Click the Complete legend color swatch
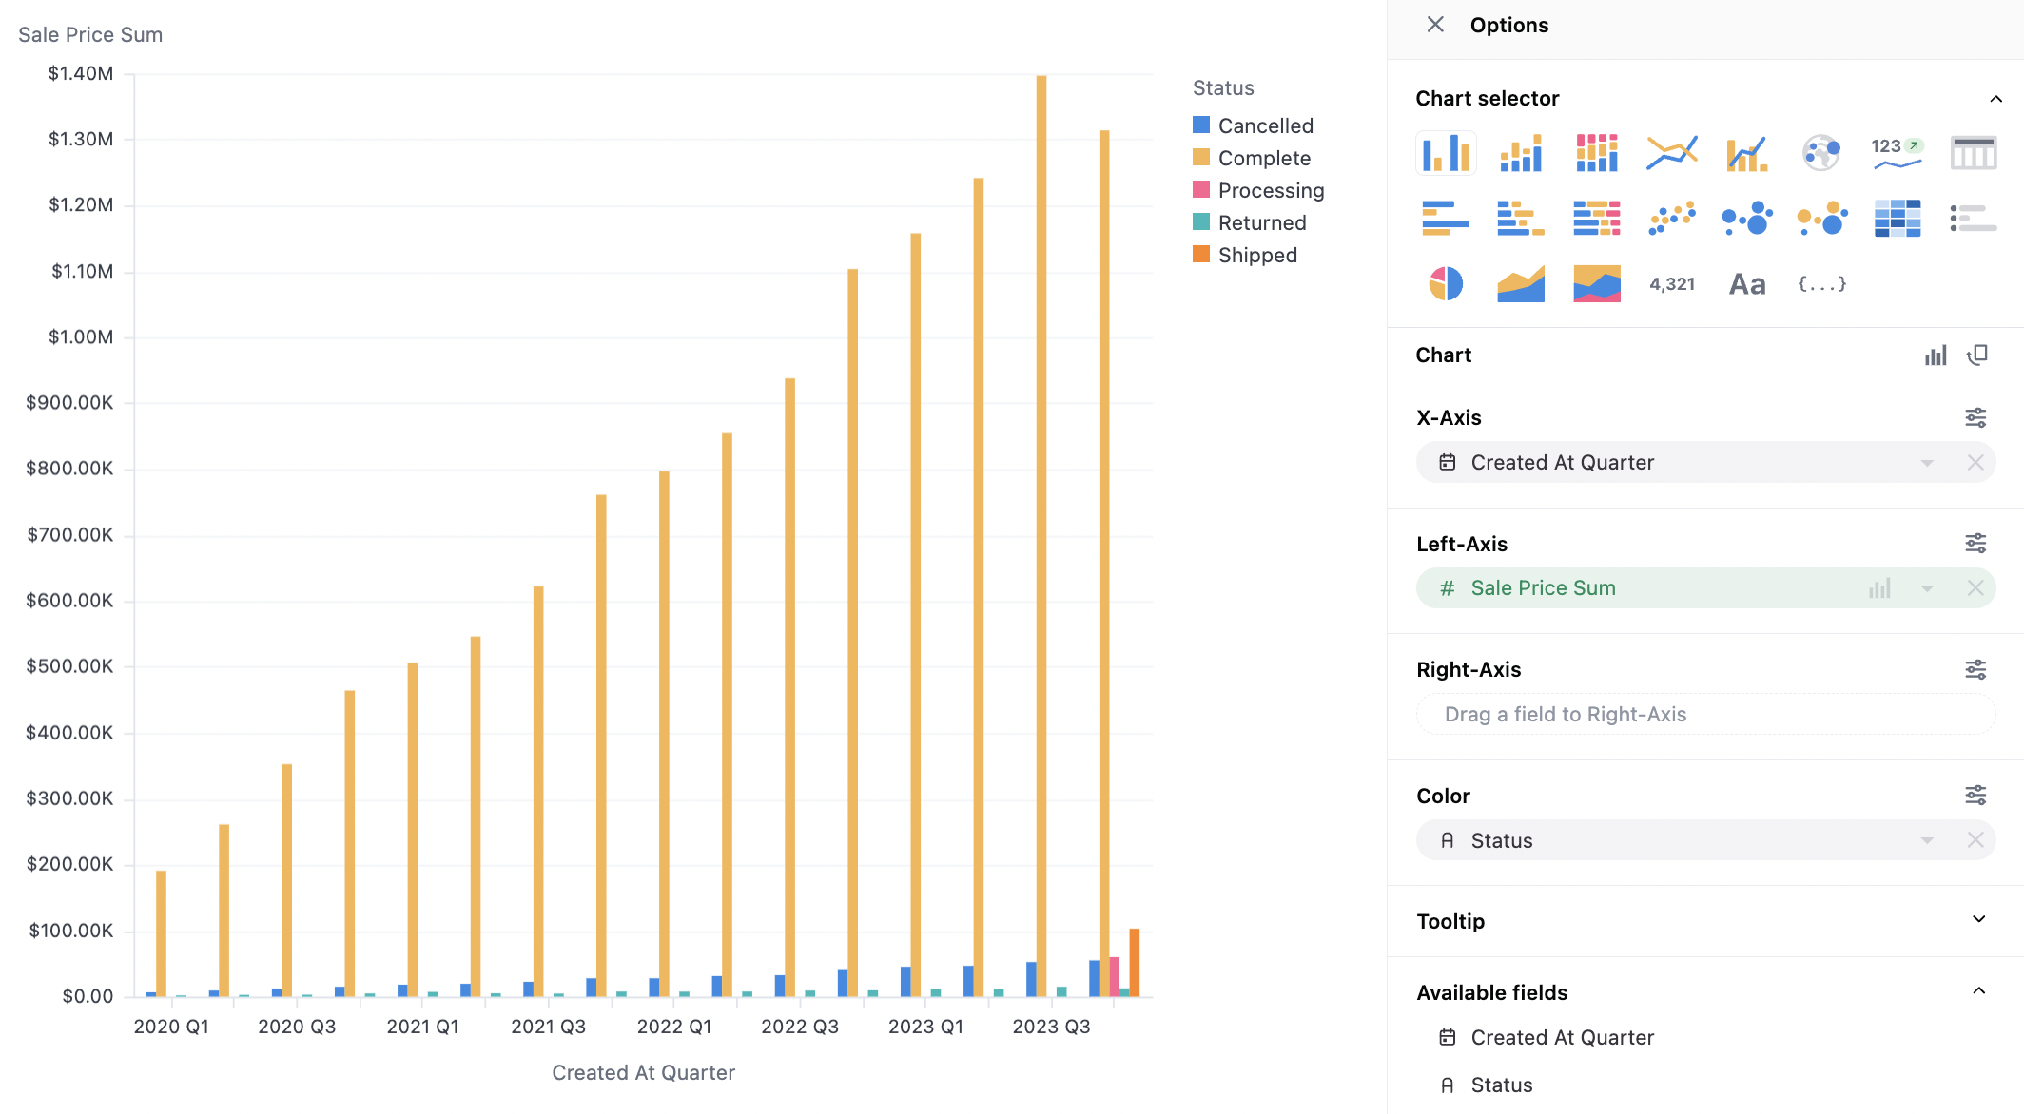Image resolution: width=2024 pixels, height=1114 pixels. click(x=1201, y=158)
